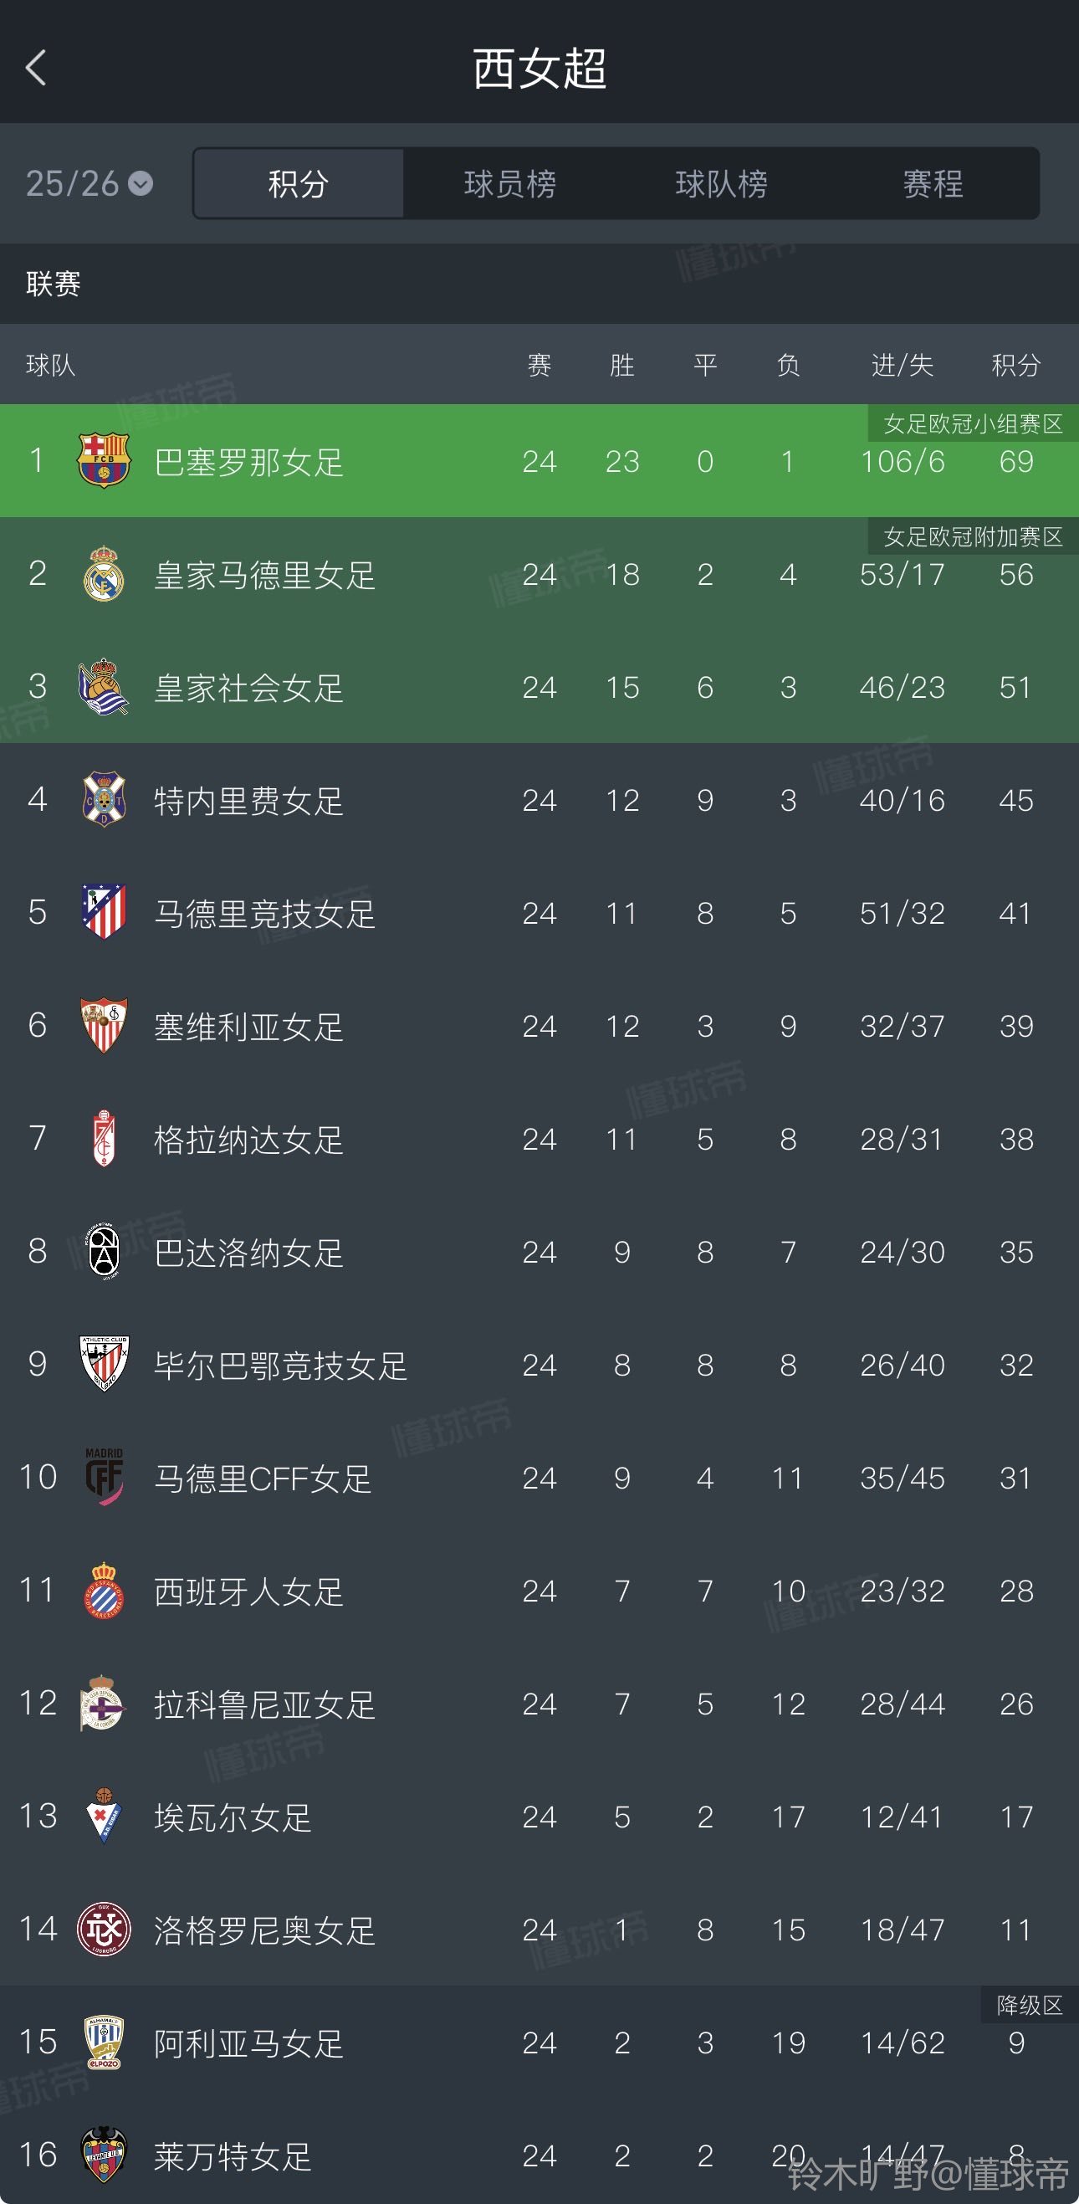Tap the Espanyol women's team crest
Image resolution: width=1079 pixels, height=2204 pixels.
[x=104, y=1590]
